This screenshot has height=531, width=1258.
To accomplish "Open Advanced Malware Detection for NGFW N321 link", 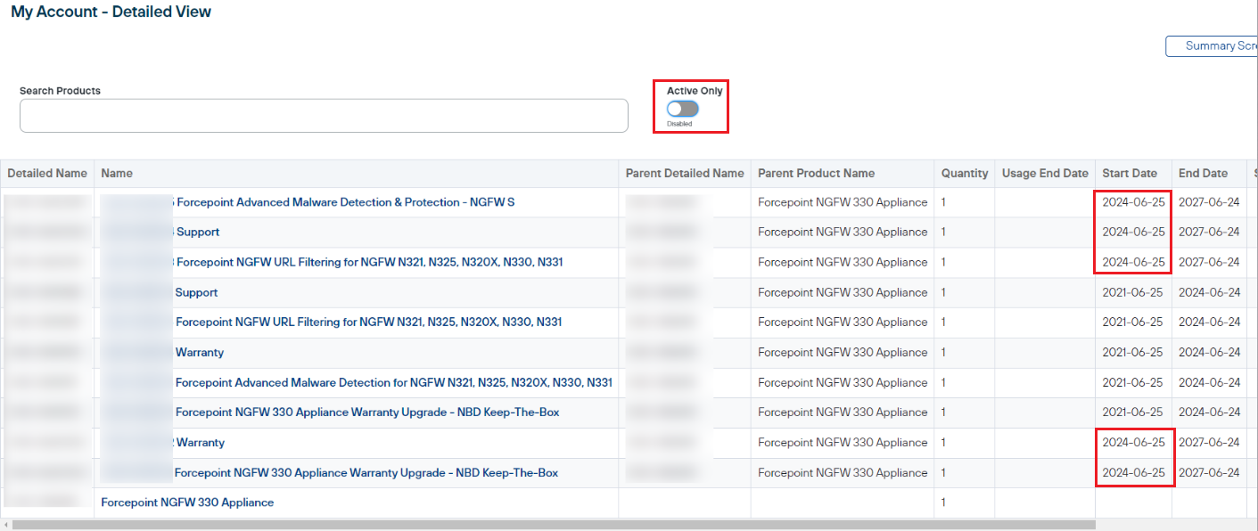I will pos(393,383).
